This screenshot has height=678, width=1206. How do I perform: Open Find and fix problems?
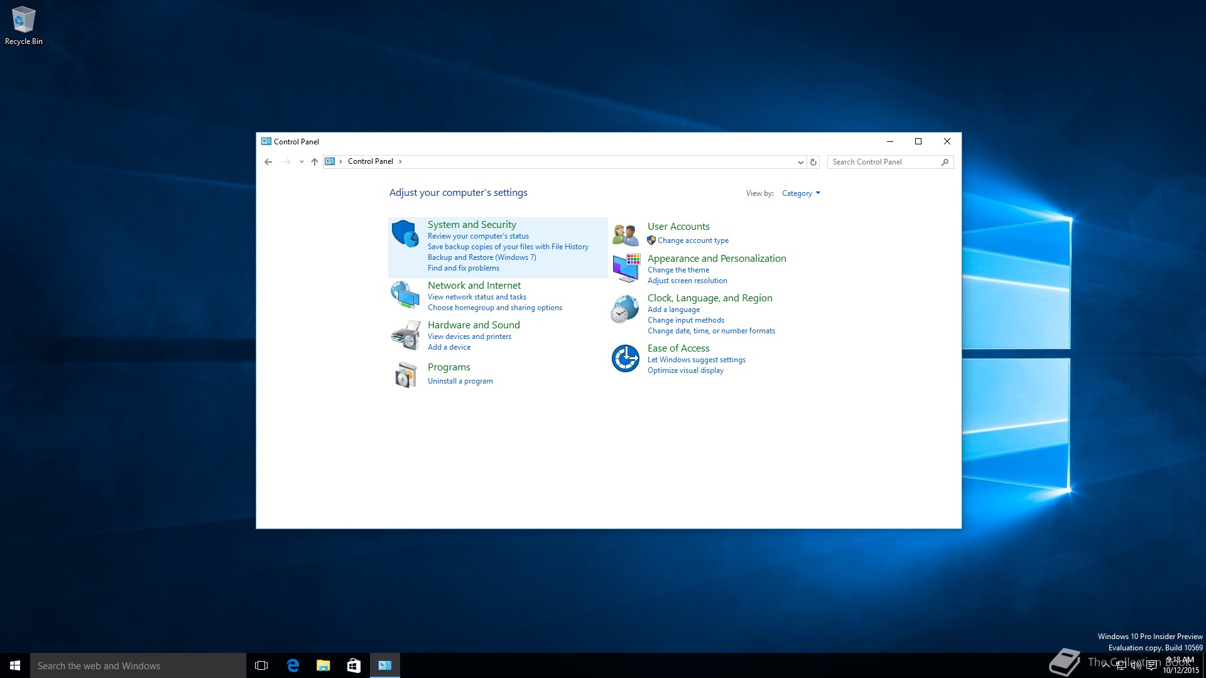(x=464, y=268)
